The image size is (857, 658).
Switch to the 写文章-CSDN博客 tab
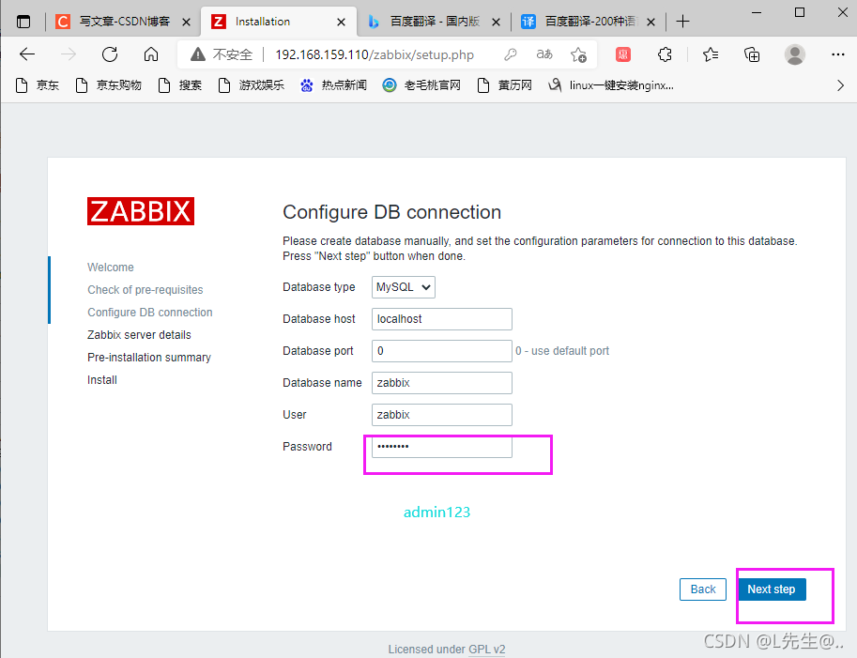(x=124, y=22)
